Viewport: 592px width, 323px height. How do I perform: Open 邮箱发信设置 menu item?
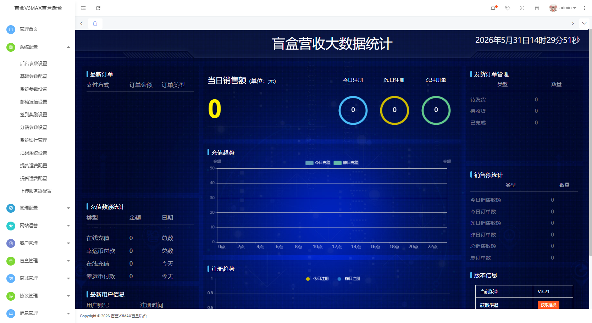[34, 102]
